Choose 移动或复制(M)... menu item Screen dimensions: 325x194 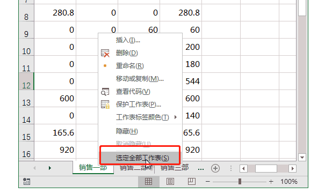point(140,79)
